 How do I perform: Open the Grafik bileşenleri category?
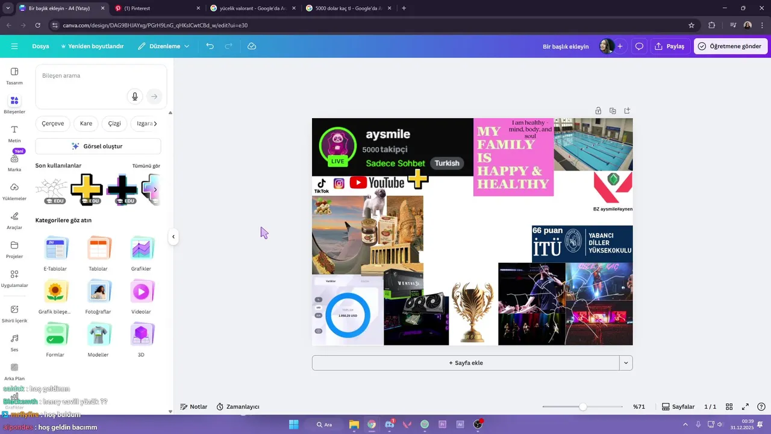(x=55, y=297)
